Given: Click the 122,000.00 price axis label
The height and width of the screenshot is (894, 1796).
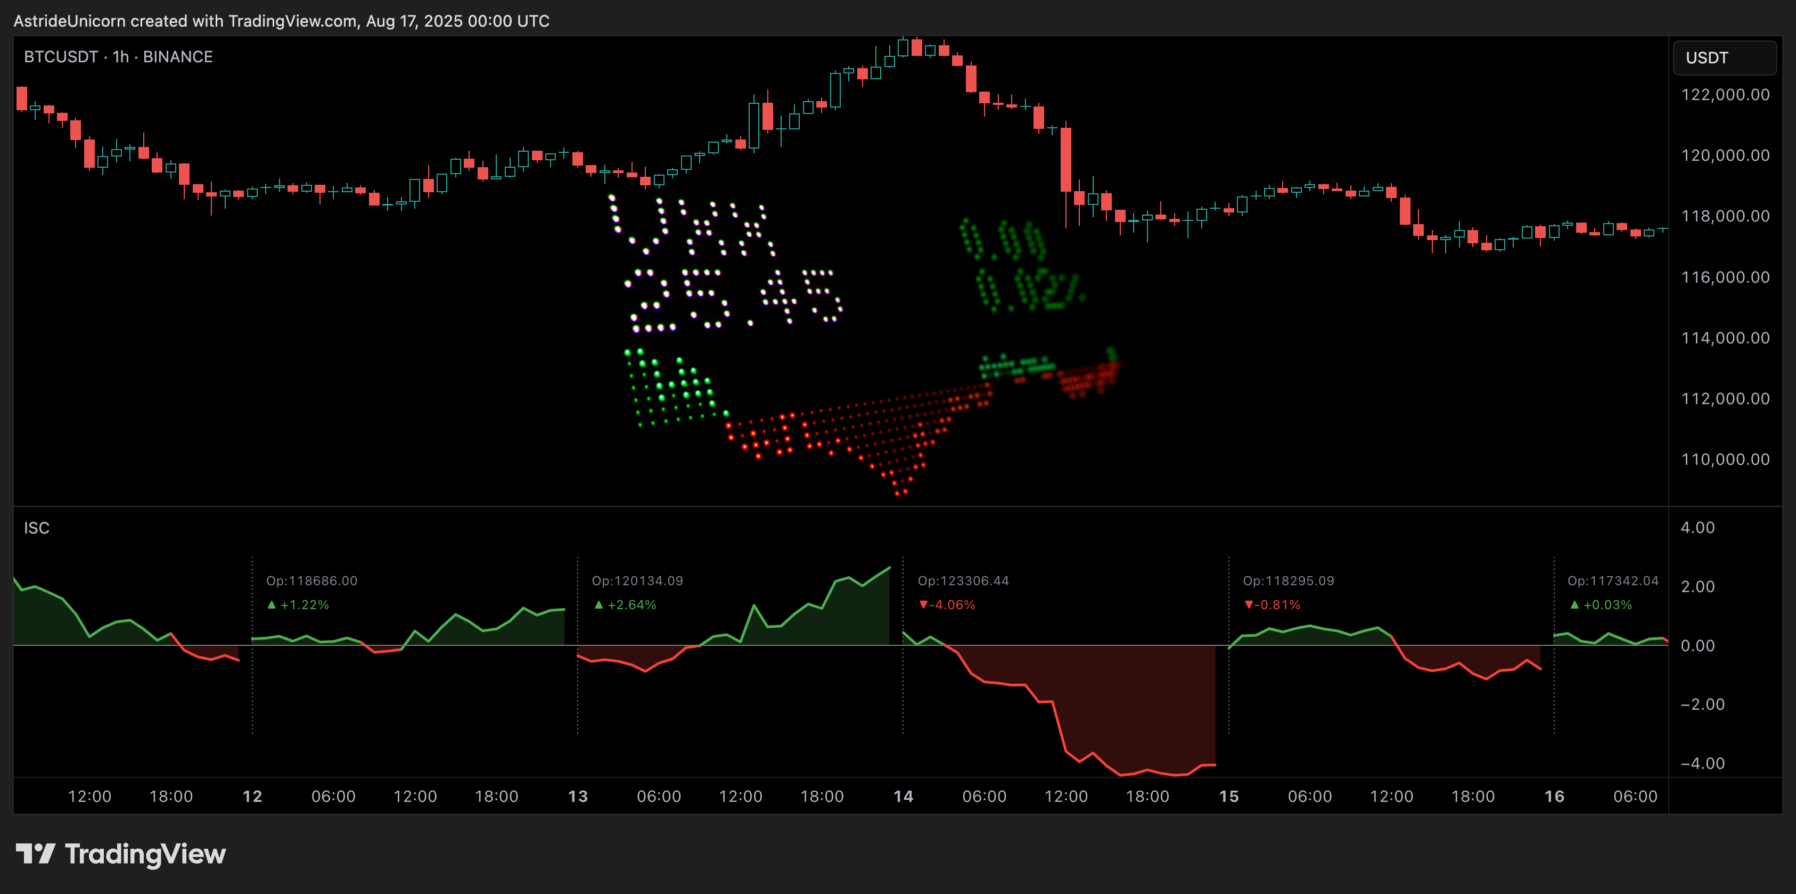Looking at the screenshot, I should 1726,95.
